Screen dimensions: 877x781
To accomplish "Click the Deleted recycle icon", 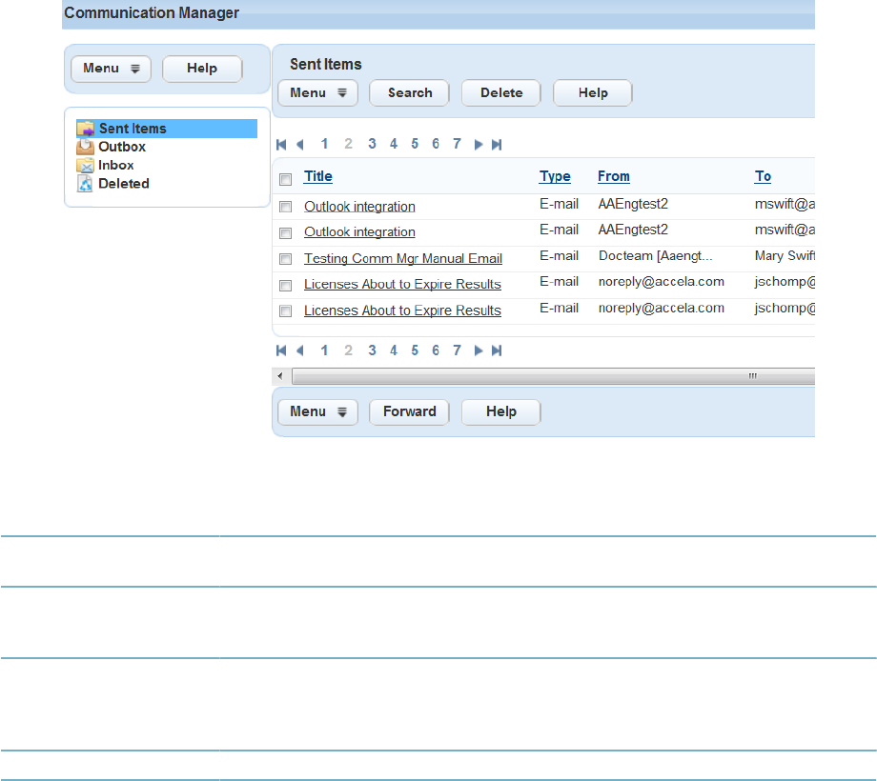I will click(x=85, y=184).
